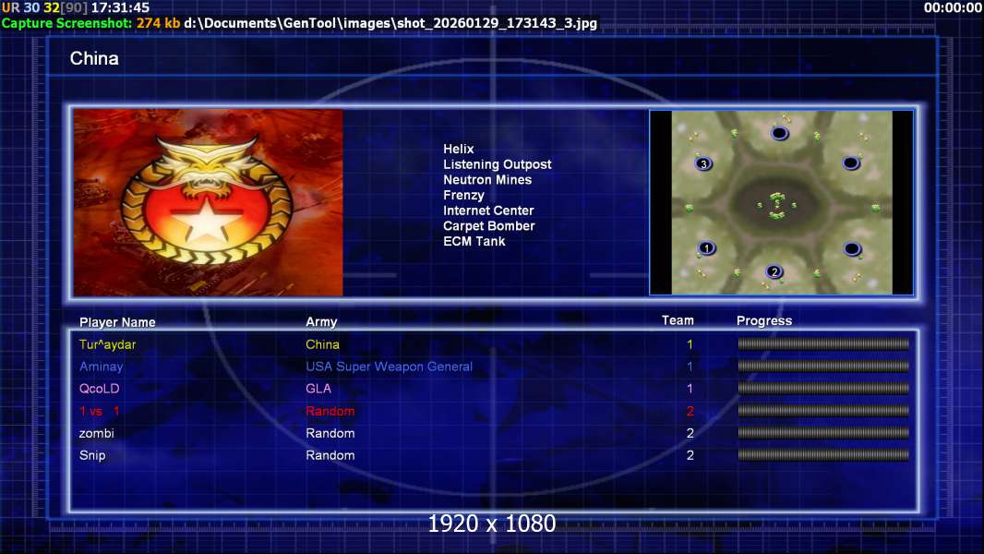
Task: Click the 'Player Name' column header
Action: tap(117, 322)
